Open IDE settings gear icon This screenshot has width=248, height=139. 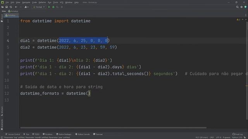pos(241,7)
